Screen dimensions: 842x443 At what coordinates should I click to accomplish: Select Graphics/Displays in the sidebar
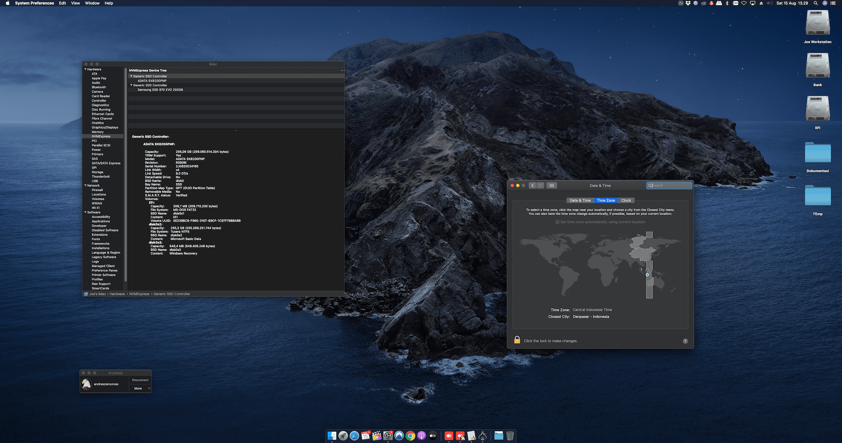coord(105,127)
